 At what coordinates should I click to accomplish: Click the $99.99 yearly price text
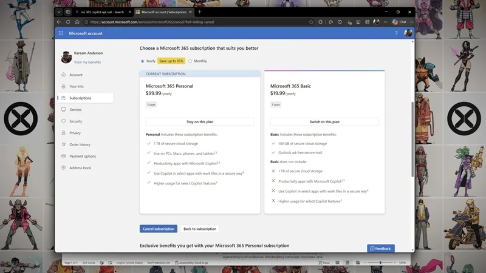coord(159,93)
